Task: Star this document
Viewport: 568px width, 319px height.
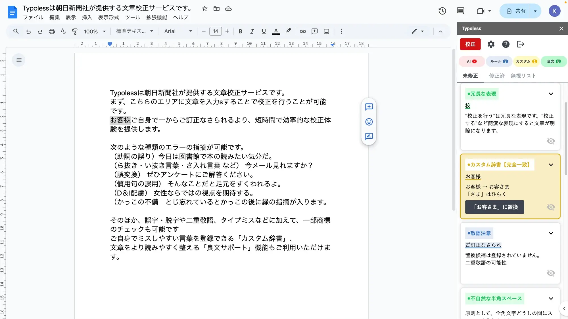Action: (204, 9)
